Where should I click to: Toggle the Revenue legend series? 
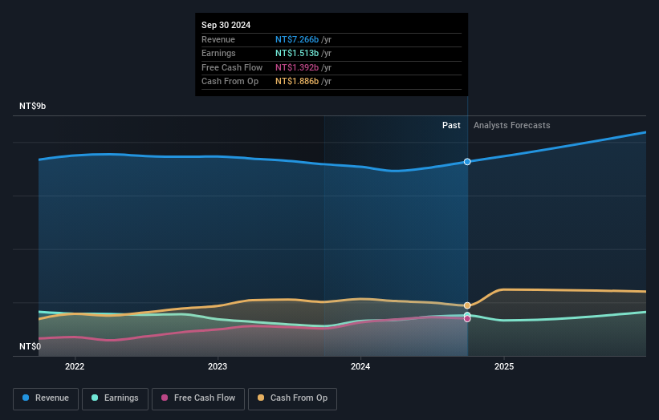[x=46, y=398]
